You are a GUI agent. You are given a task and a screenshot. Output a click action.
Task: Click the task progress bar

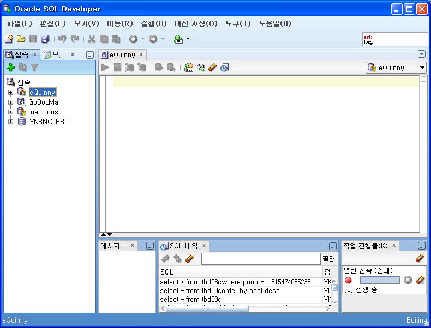coord(380,280)
